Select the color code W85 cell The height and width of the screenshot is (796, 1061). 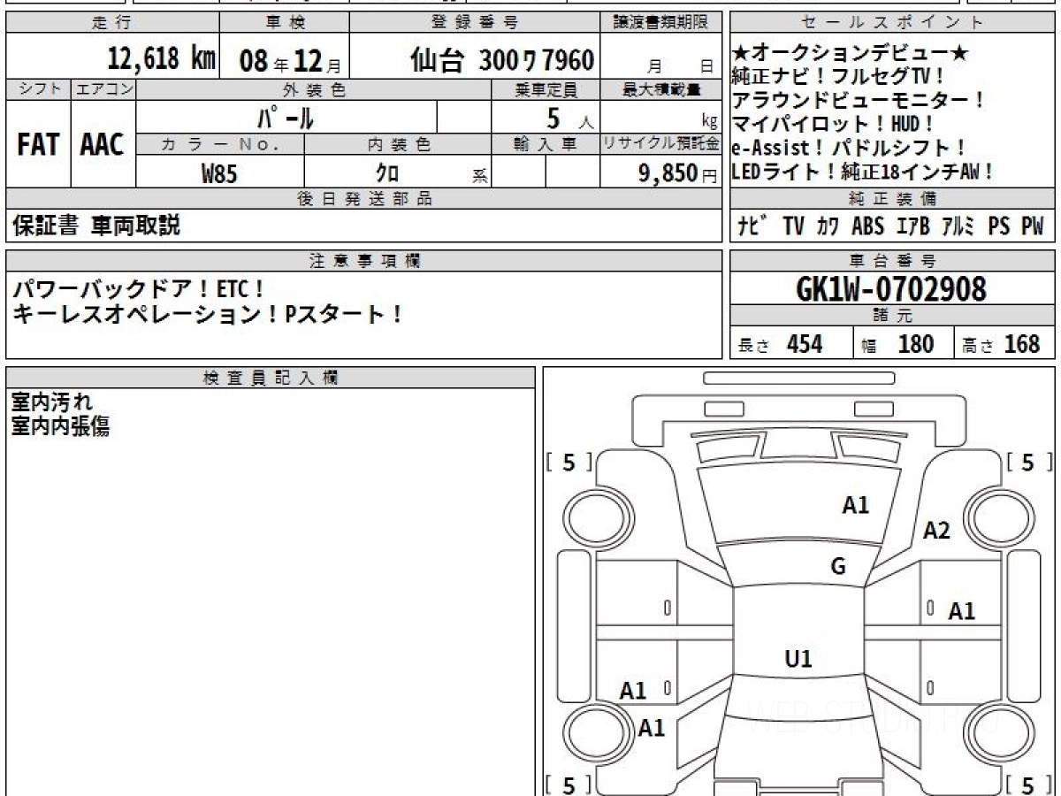tap(219, 173)
